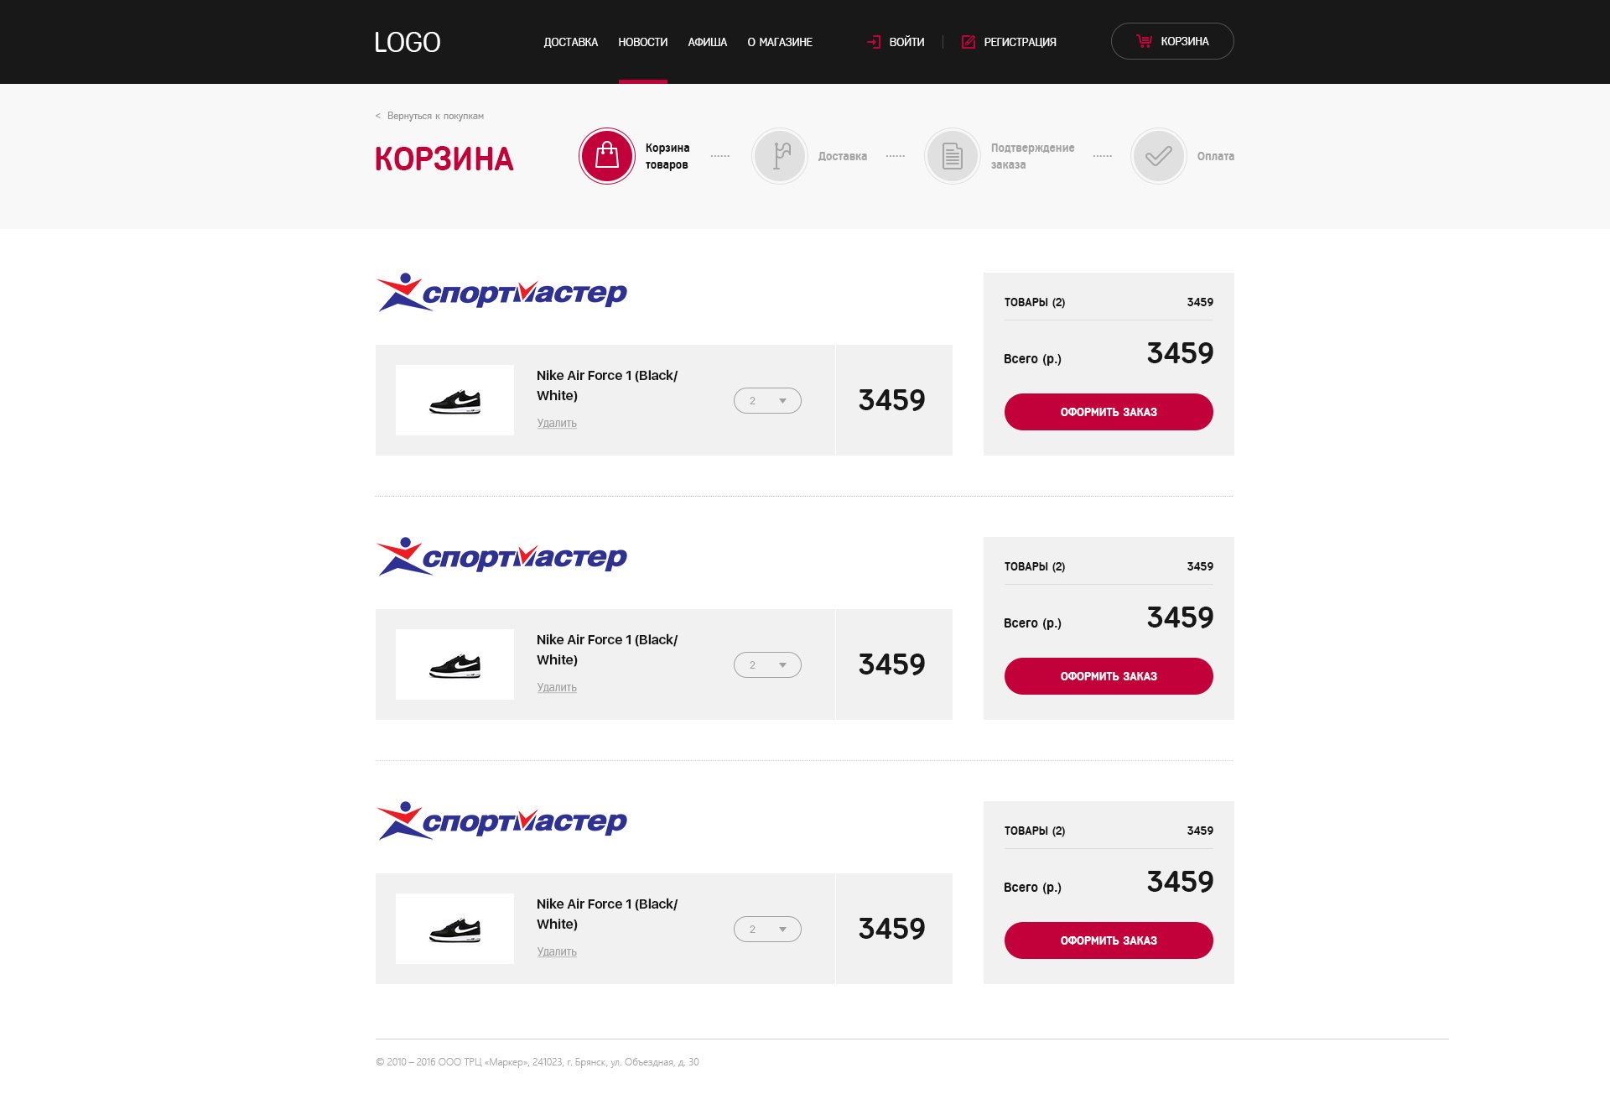Click the first Sportmaster store logo

pyautogui.click(x=501, y=293)
